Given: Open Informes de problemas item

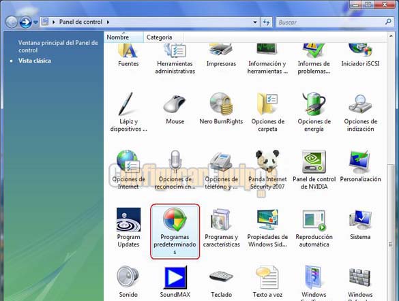Looking at the screenshot, I should [314, 59].
